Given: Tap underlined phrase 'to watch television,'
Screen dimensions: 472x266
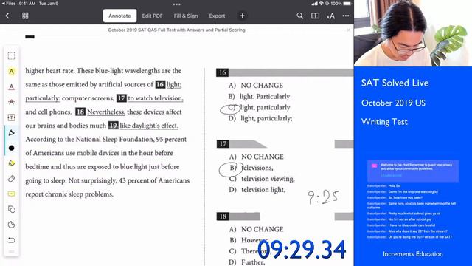Looking at the screenshot, I should [x=156, y=98].
